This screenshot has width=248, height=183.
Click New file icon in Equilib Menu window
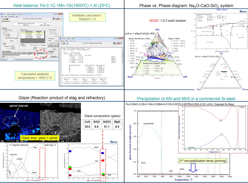coord(2,19)
